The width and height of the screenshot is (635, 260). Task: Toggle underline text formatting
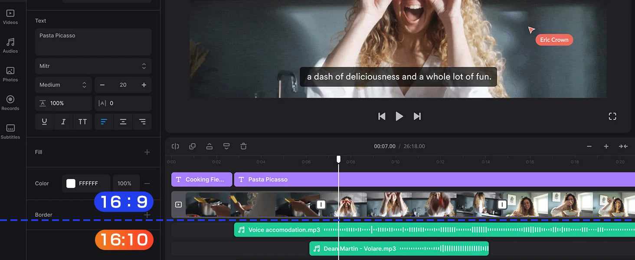44,122
